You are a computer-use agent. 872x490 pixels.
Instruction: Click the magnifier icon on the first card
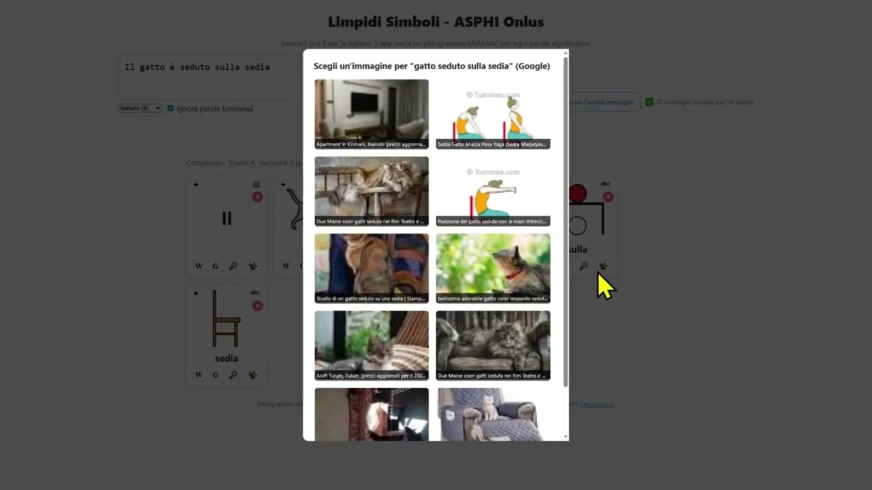233,266
